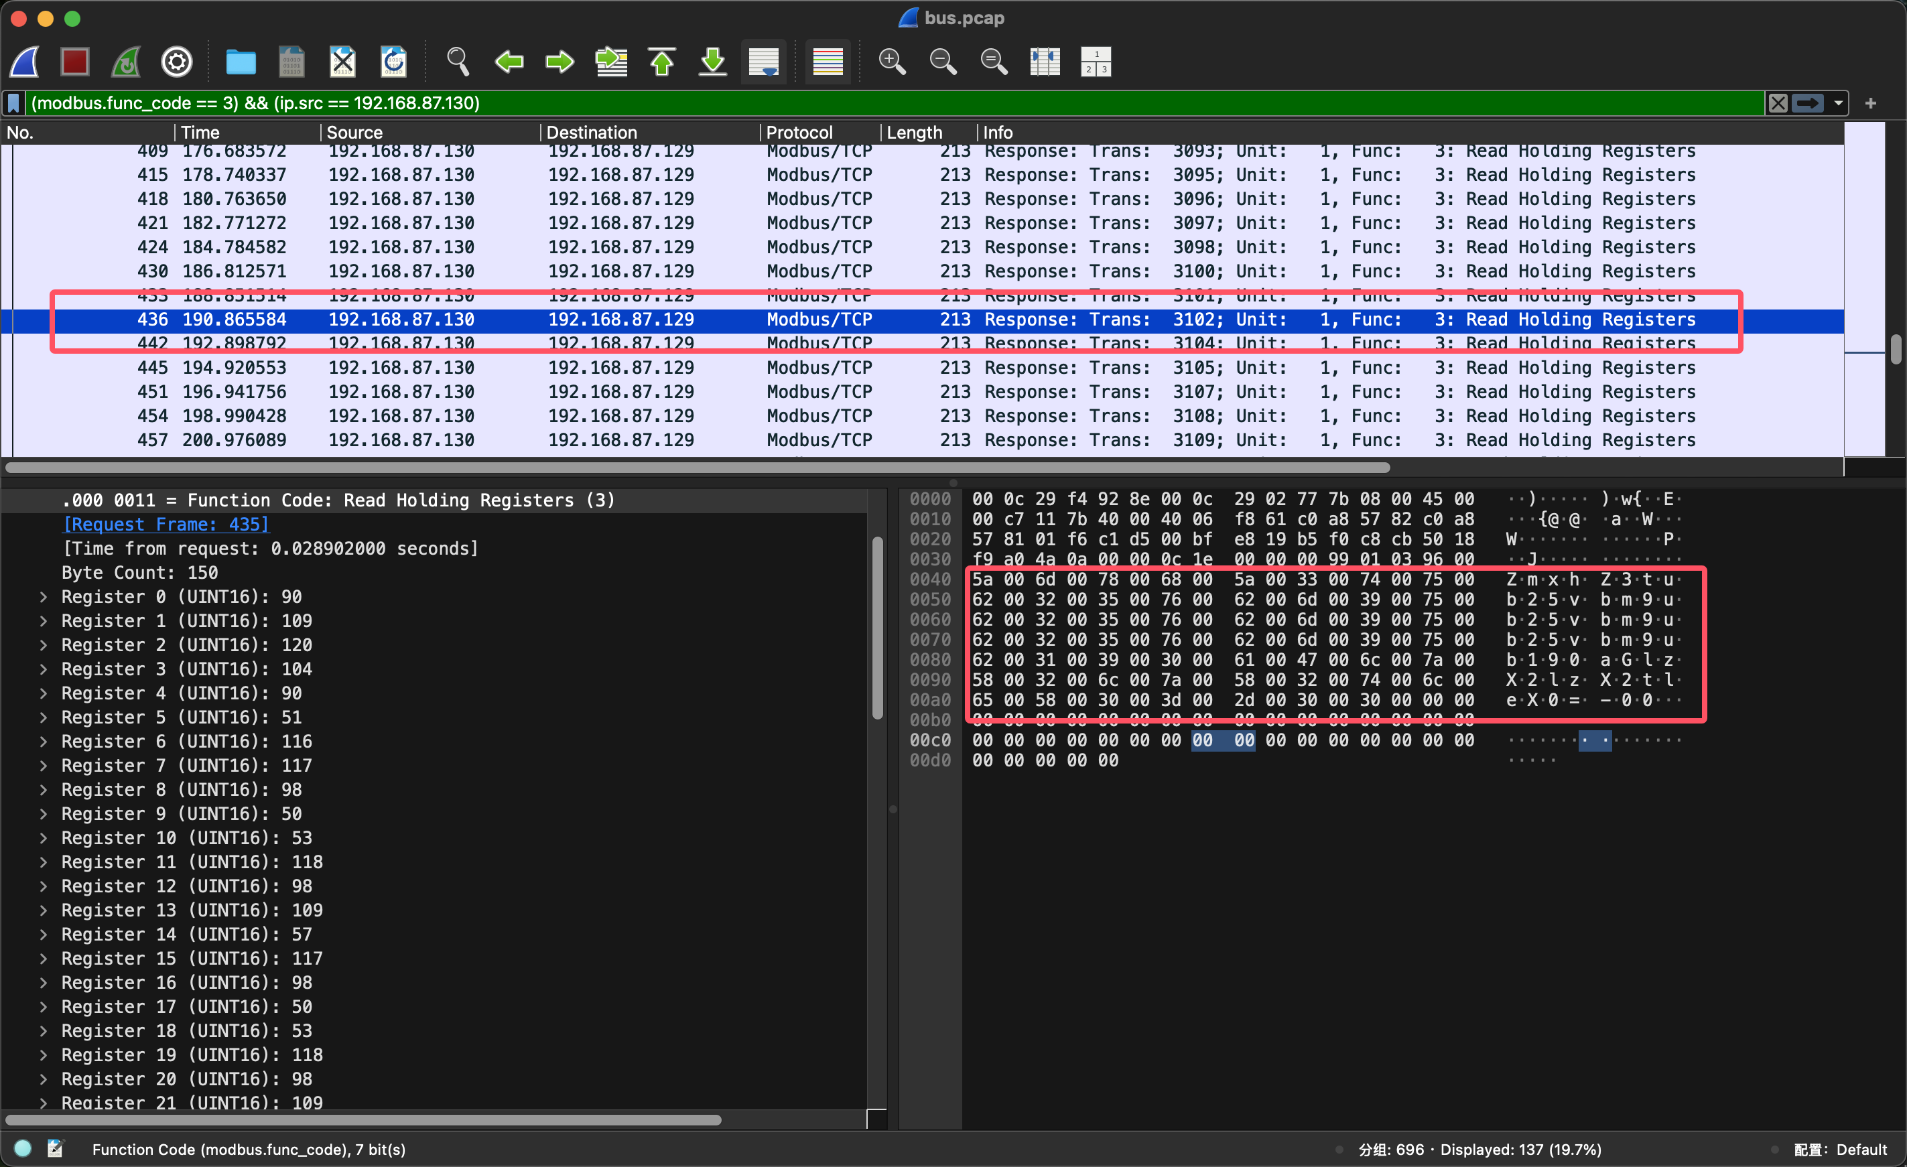Go to a specific packet icon

tap(610, 62)
